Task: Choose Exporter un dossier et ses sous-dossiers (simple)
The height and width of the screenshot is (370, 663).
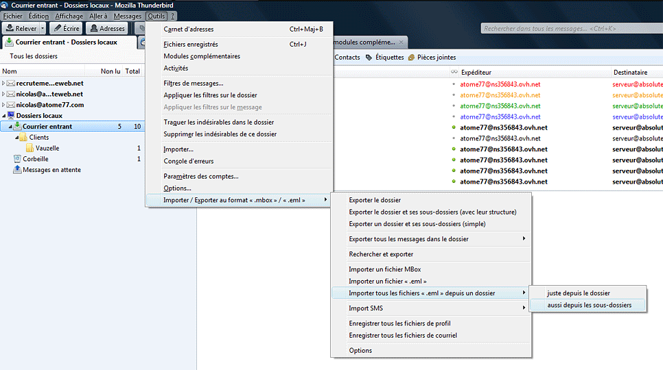Action: click(431, 223)
